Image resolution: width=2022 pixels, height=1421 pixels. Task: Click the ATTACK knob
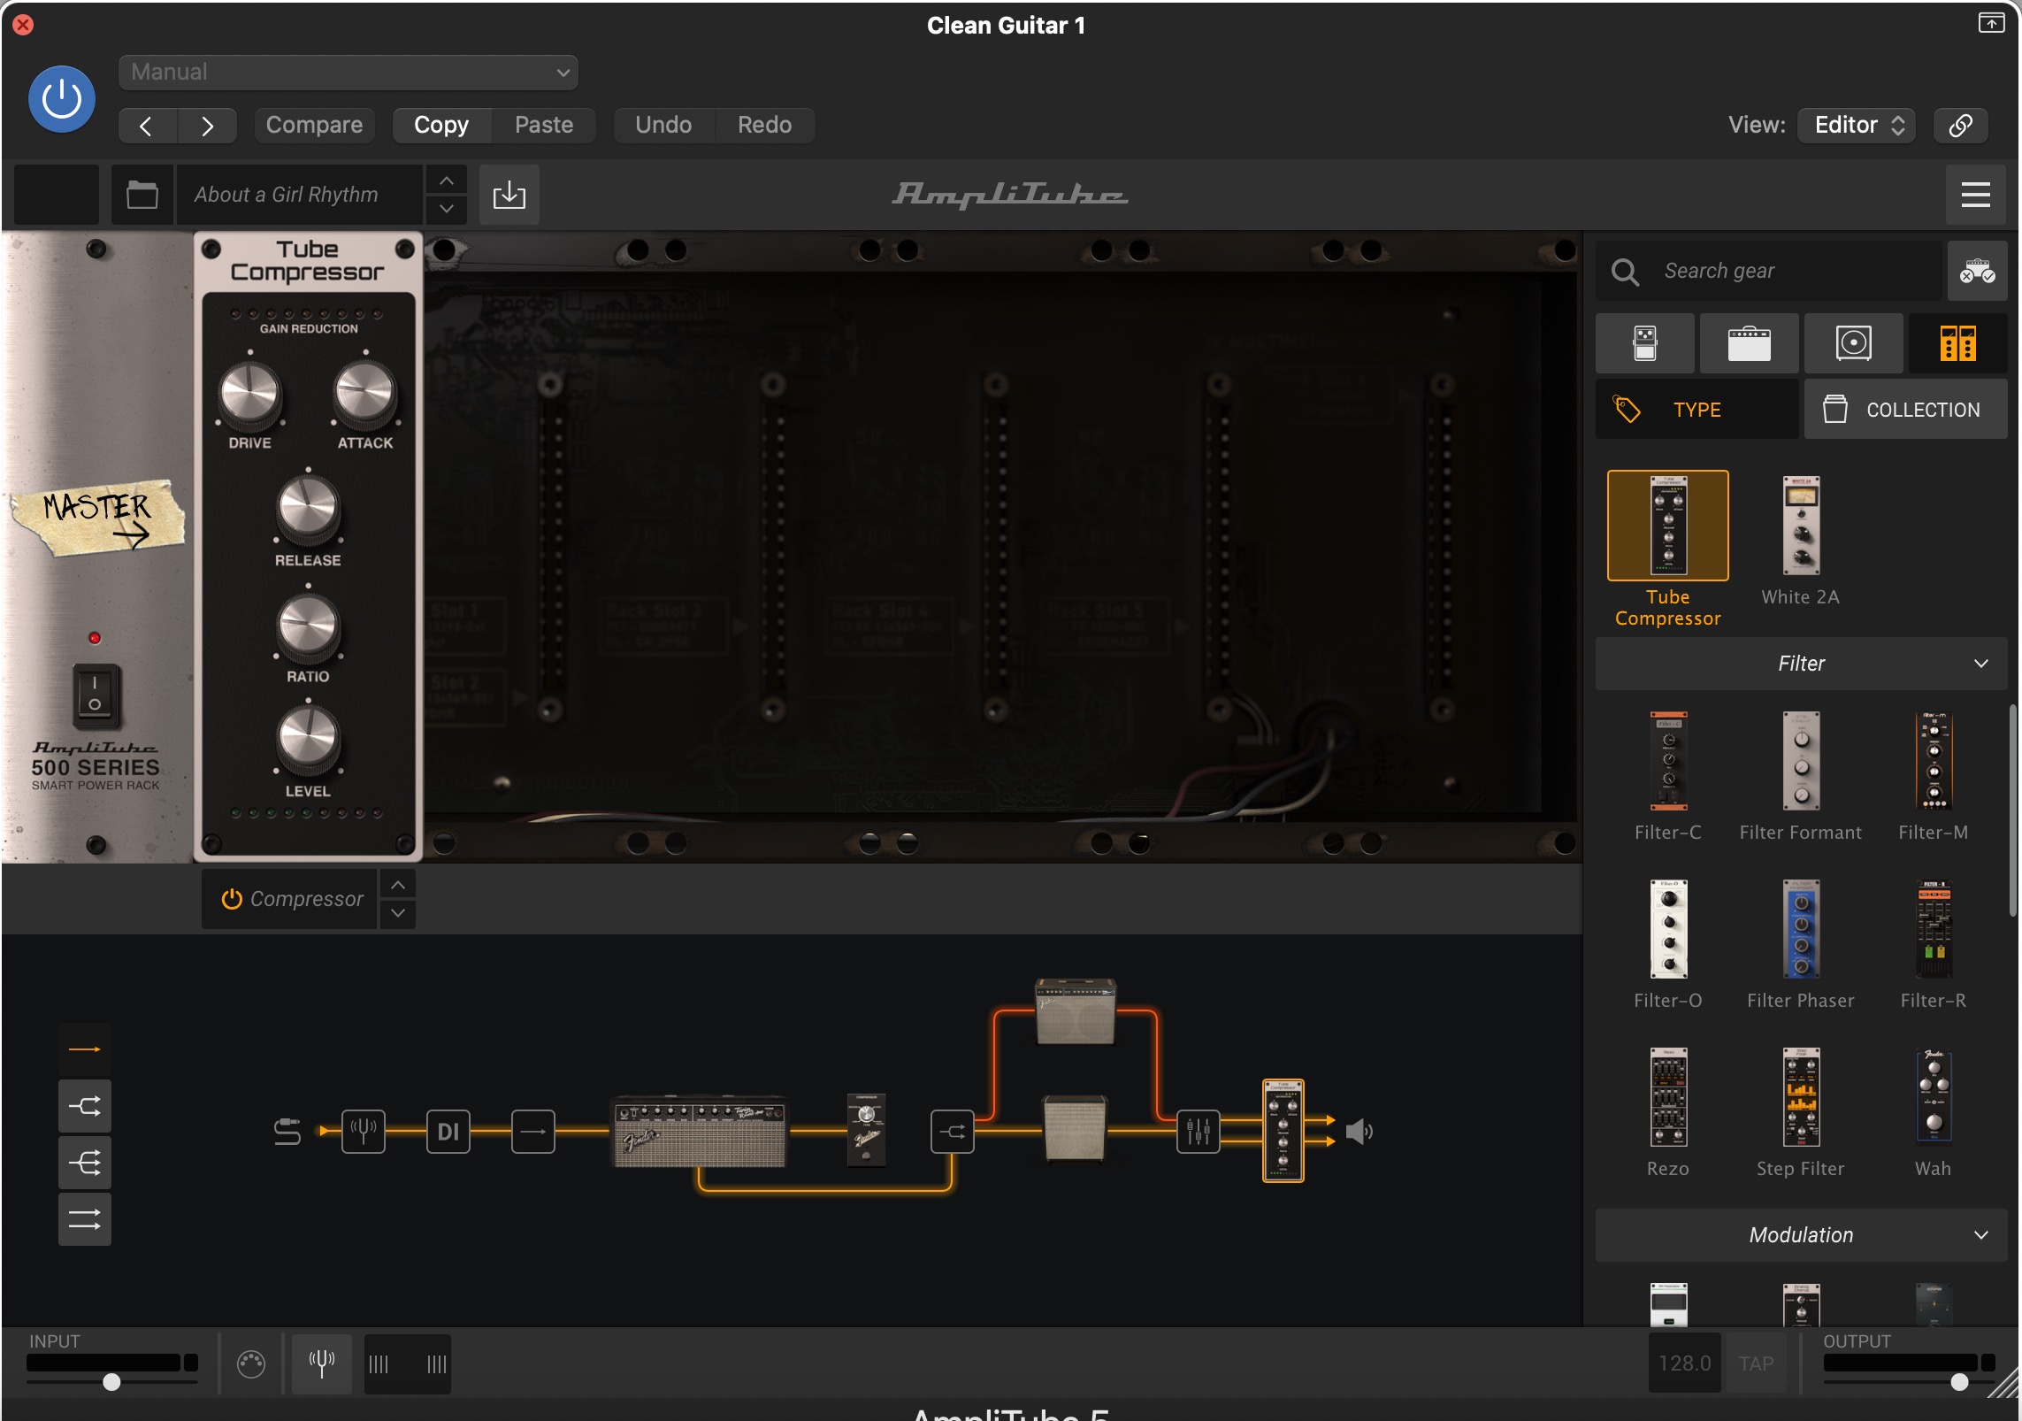[364, 393]
